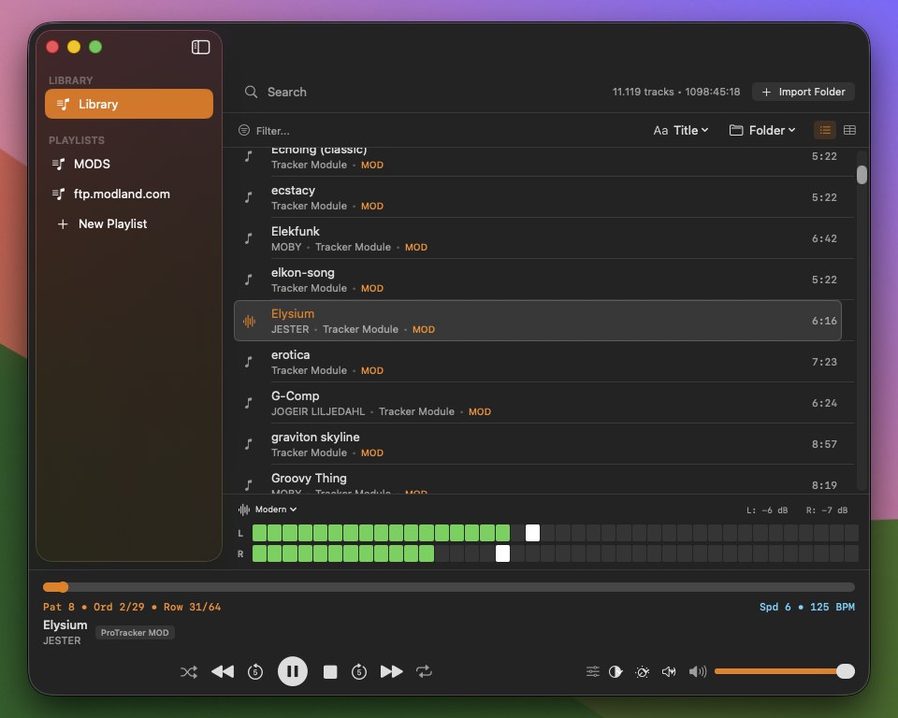Click the note icon beside erotica
Screen dimensions: 898x718
(x=249, y=362)
